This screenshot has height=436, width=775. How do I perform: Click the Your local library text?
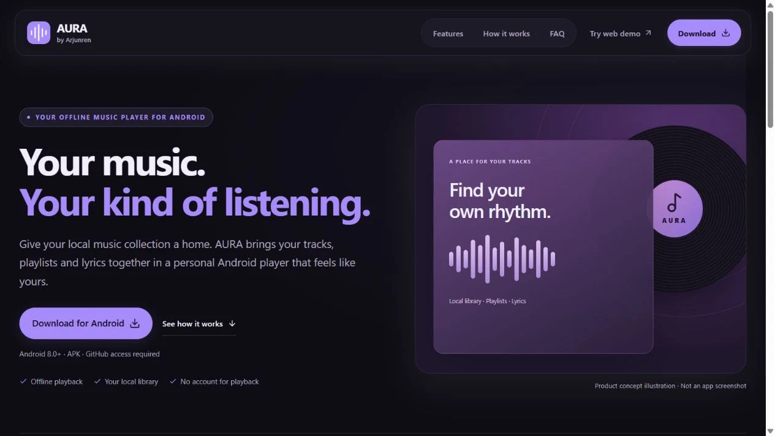click(131, 382)
